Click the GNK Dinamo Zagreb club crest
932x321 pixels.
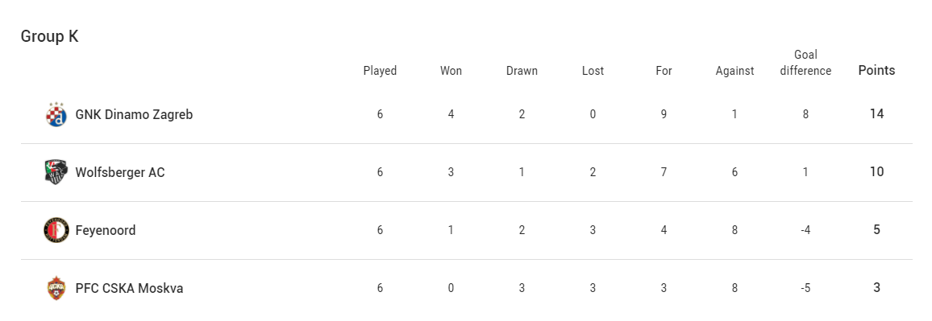click(56, 114)
